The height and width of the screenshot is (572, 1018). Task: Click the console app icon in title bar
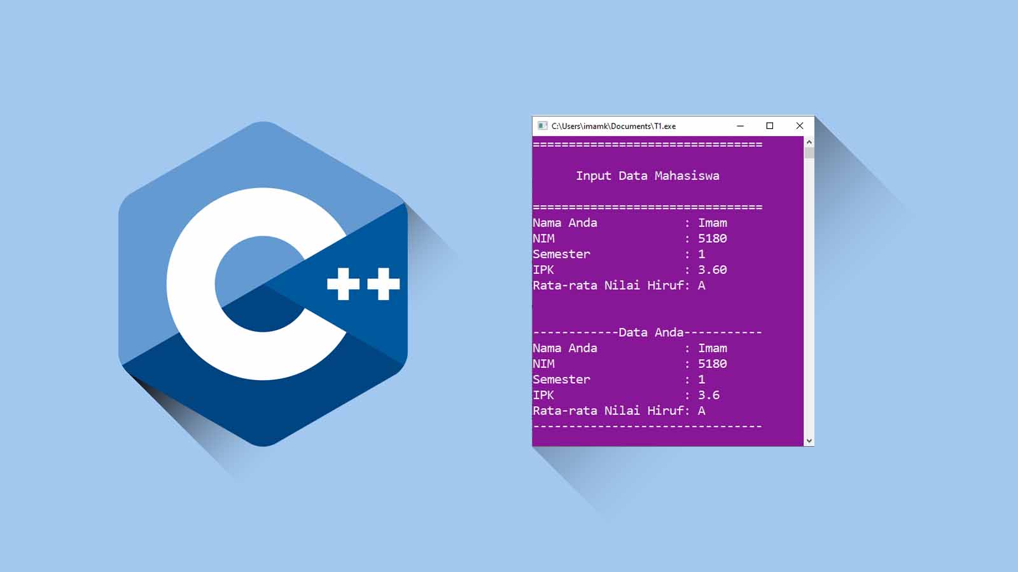[542, 126]
